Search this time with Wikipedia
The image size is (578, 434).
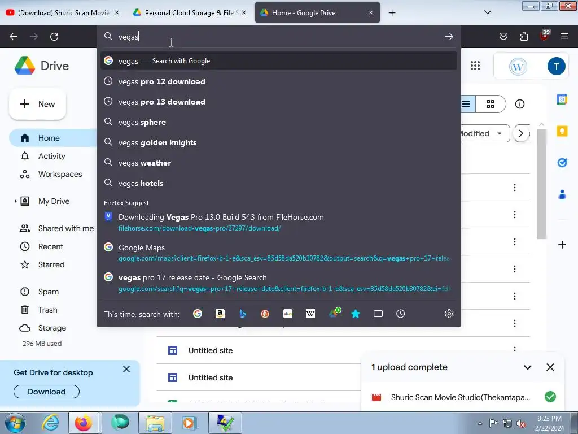pos(310,314)
